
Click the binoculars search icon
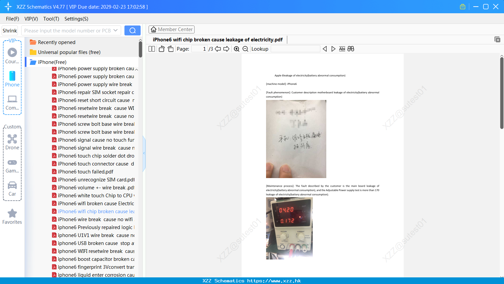pyautogui.click(x=351, y=49)
